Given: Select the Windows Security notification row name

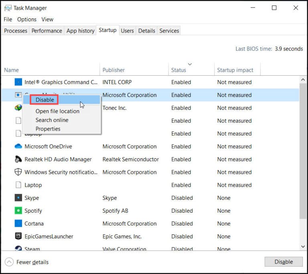Looking at the screenshot, I should (x=61, y=172).
